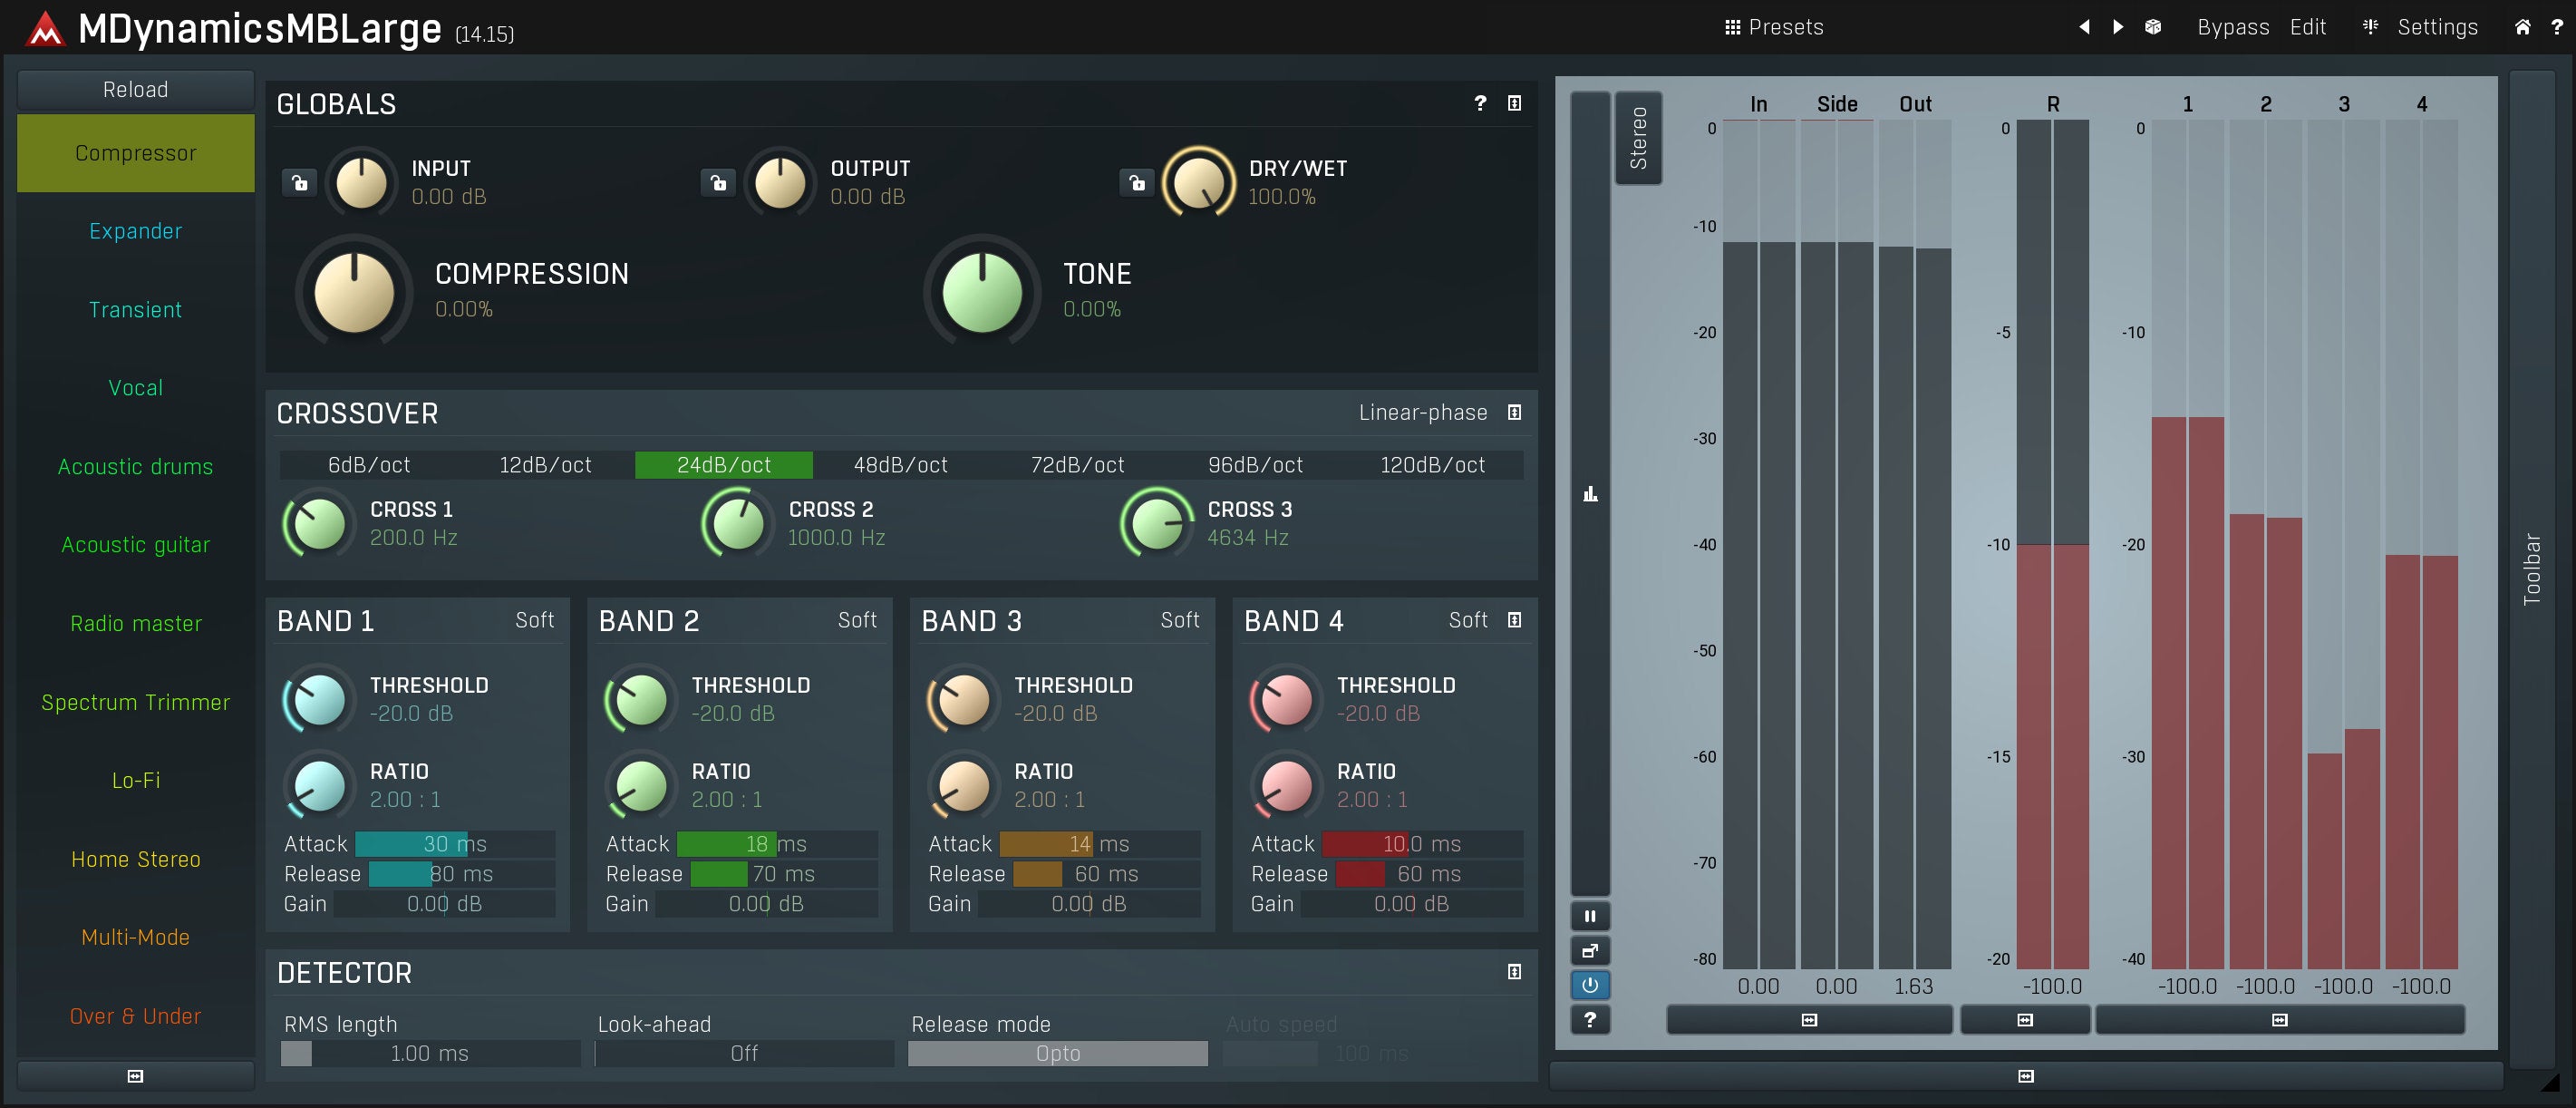Open the Release mode Opto selector
The image size is (2576, 1108).
point(1057,1053)
